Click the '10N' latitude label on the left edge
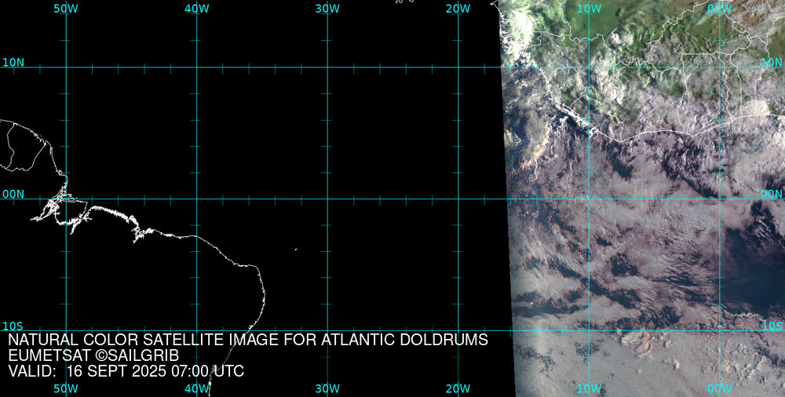Viewport: 785px width, 397px height. pyautogui.click(x=13, y=63)
